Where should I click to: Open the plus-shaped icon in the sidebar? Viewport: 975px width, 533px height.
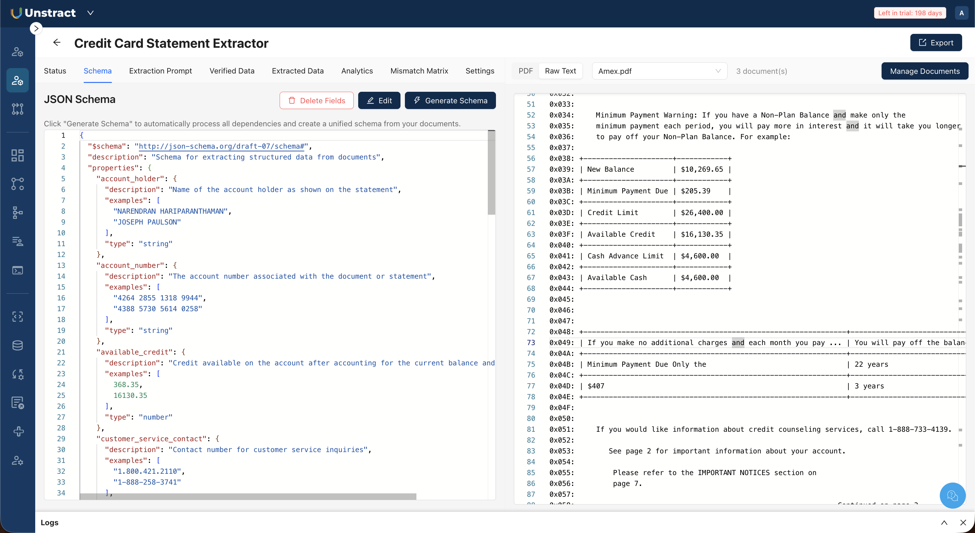click(x=18, y=431)
